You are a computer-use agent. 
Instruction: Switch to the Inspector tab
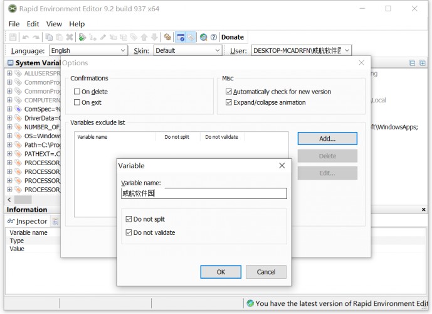click(28, 221)
